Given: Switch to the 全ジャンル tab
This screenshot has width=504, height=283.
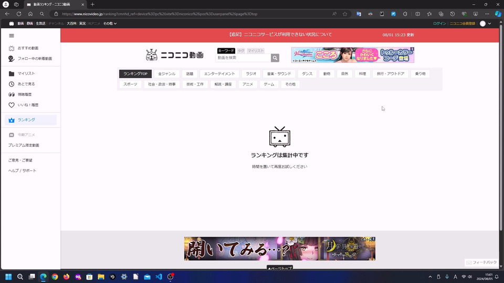Looking at the screenshot, I should click(166, 74).
